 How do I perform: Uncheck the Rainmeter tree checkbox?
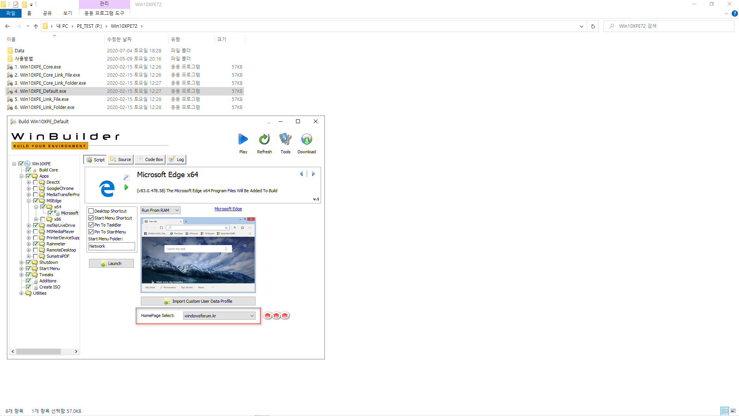click(x=35, y=244)
